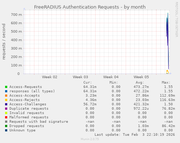Click Duplicate requests max 76.82m
Image resolution: width=180 pixels, height=143 pixels.
tap(168, 109)
